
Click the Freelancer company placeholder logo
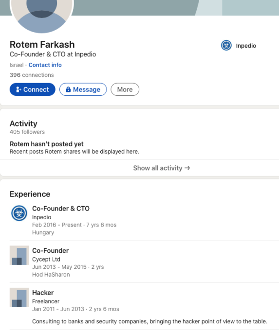[x=19, y=298]
